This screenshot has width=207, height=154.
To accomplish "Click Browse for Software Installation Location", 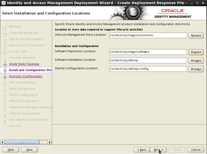I will coord(196,61).
